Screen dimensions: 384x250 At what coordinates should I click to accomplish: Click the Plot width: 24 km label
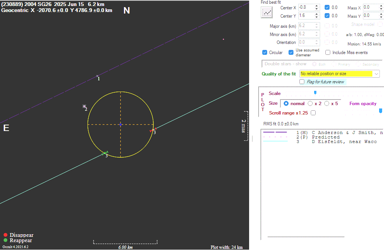tap(227, 247)
